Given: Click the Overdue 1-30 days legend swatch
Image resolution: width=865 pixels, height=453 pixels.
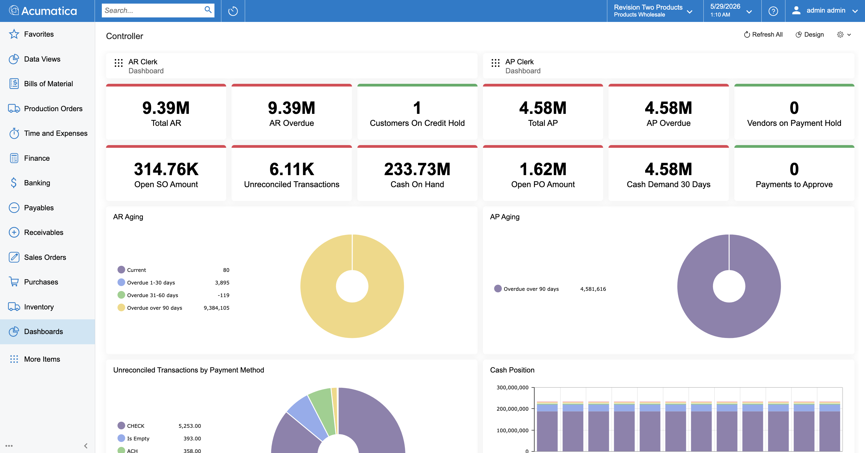Looking at the screenshot, I should click(121, 282).
